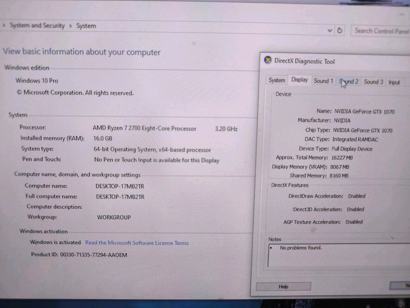Select the Display tab in DirectX
This screenshot has width=410, height=308.
click(299, 80)
